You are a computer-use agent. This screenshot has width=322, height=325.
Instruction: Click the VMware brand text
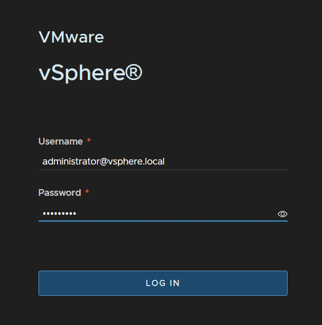71,37
